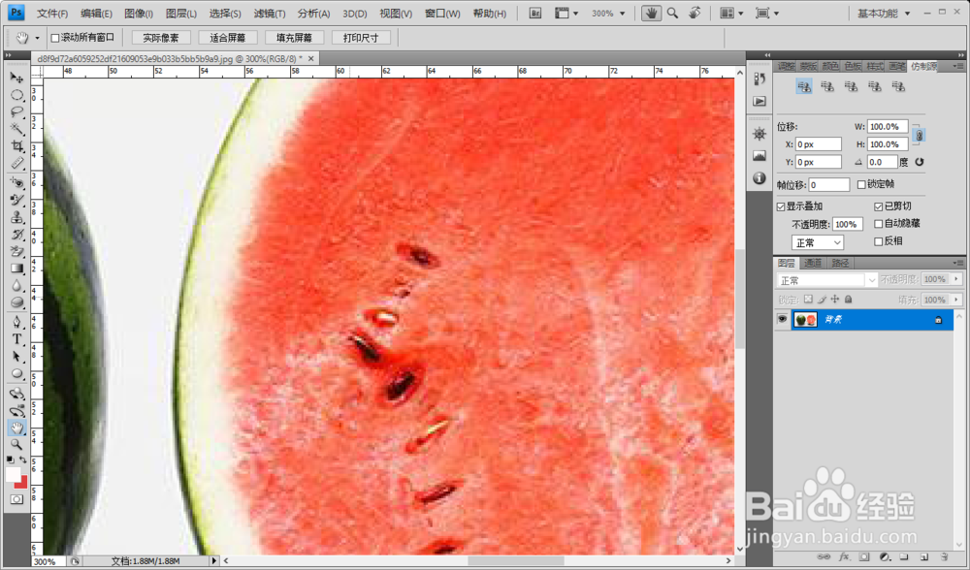The image size is (970, 570).
Task: Select the Zoom tool in toolbox
Action: point(16,445)
